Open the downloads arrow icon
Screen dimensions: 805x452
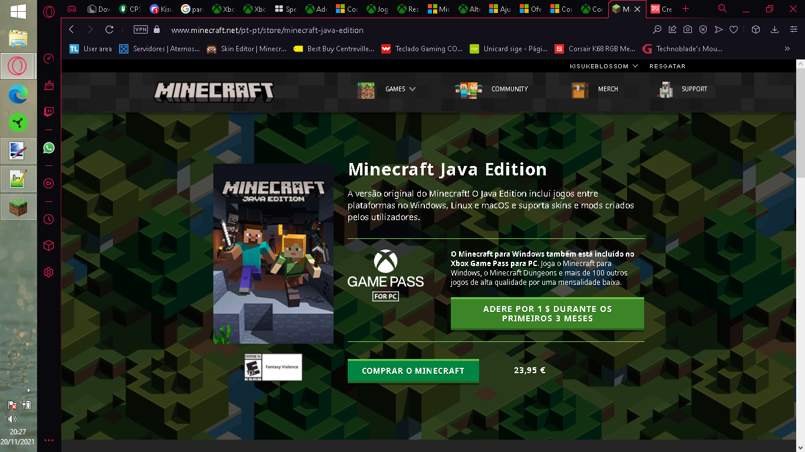(775, 29)
